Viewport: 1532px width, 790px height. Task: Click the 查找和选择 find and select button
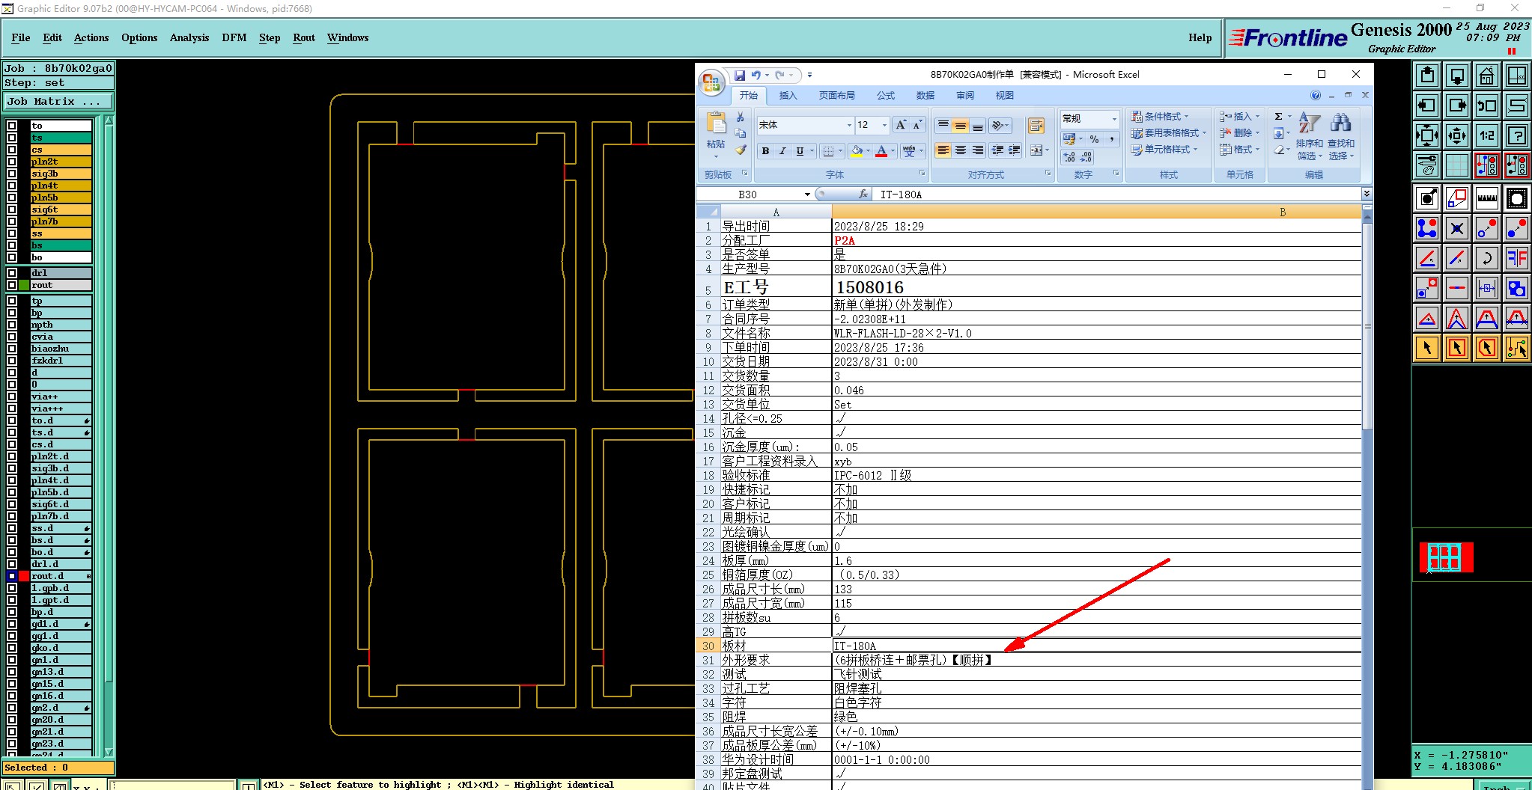(x=1341, y=136)
